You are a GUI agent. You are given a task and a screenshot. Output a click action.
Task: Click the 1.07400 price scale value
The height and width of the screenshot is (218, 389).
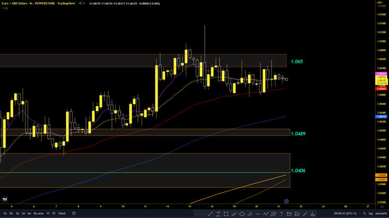pyautogui.click(x=382, y=23)
